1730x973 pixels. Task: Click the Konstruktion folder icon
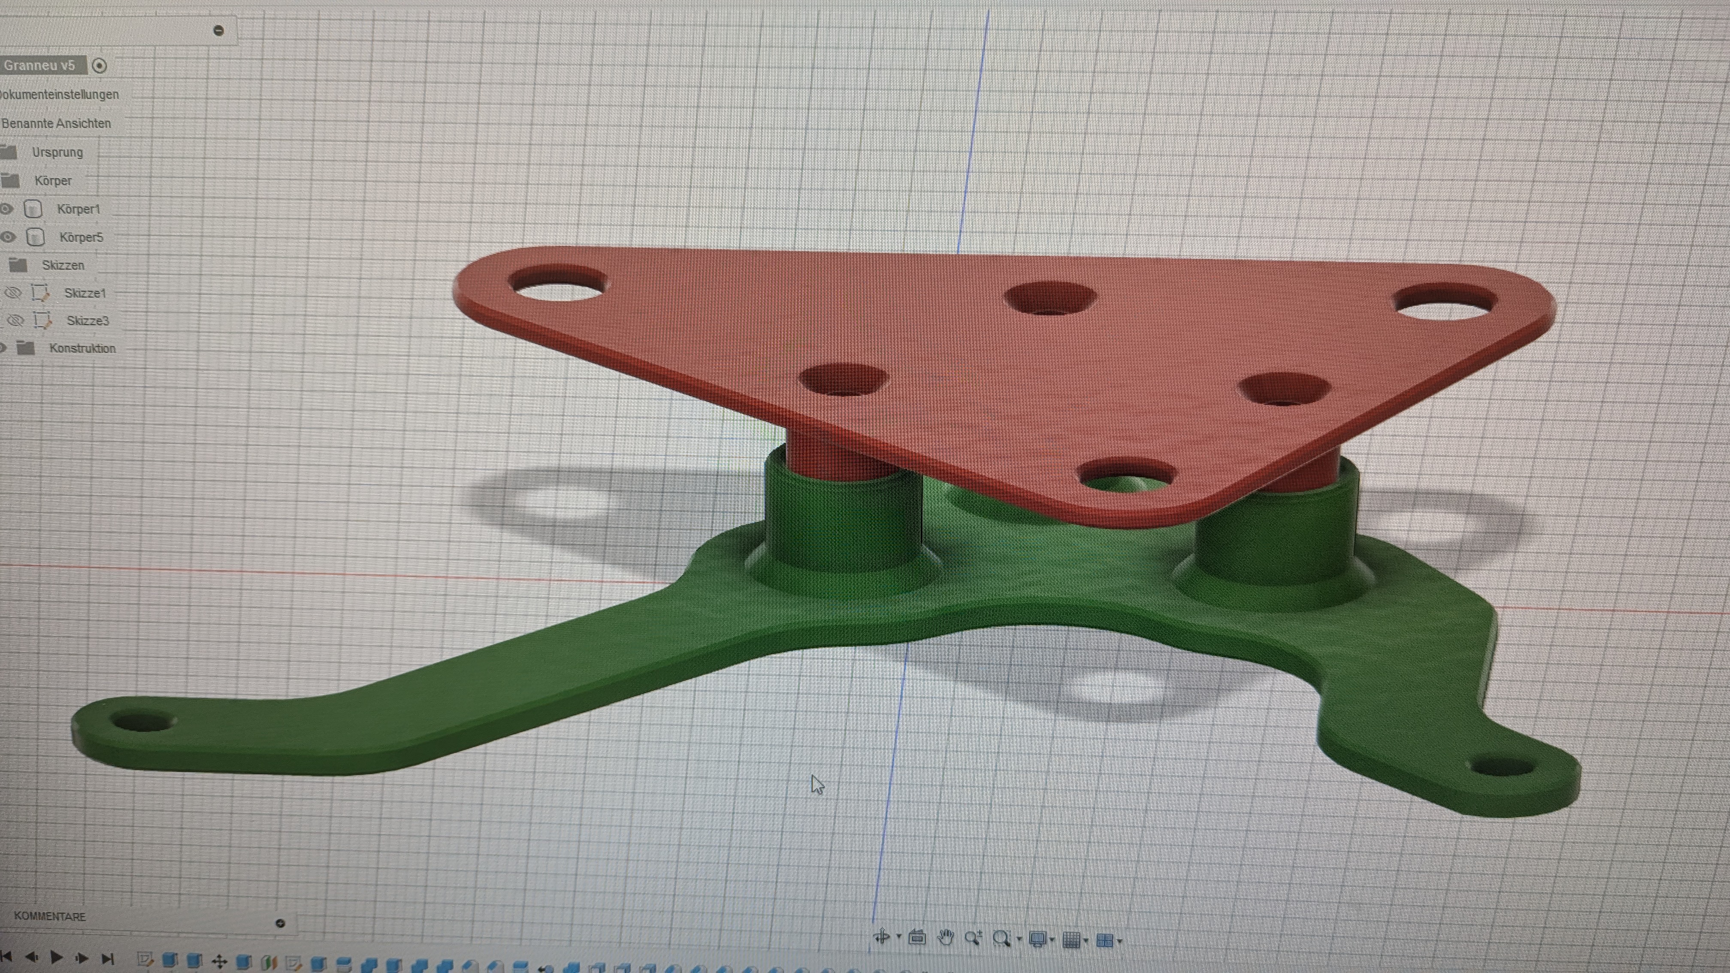pos(25,348)
